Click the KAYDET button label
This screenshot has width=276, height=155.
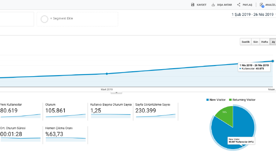[202, 5]
